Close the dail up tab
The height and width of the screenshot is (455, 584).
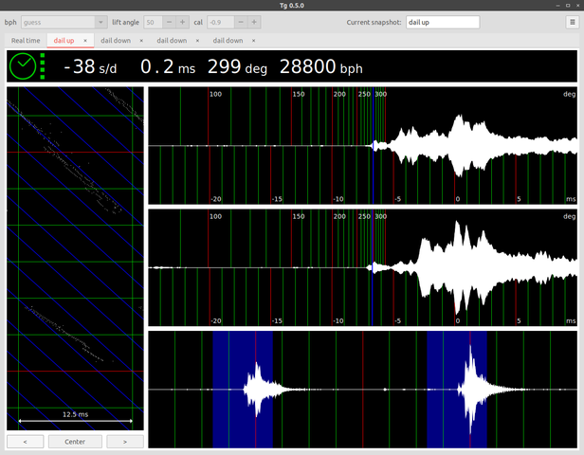click(85, 41)
